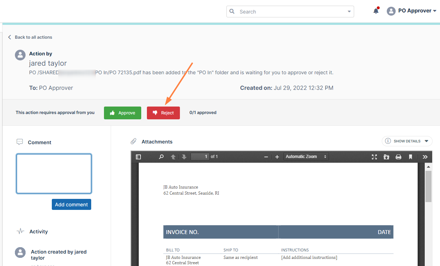
Task: Open file icon in PDF toolbar
Action: tap(386, 157)
